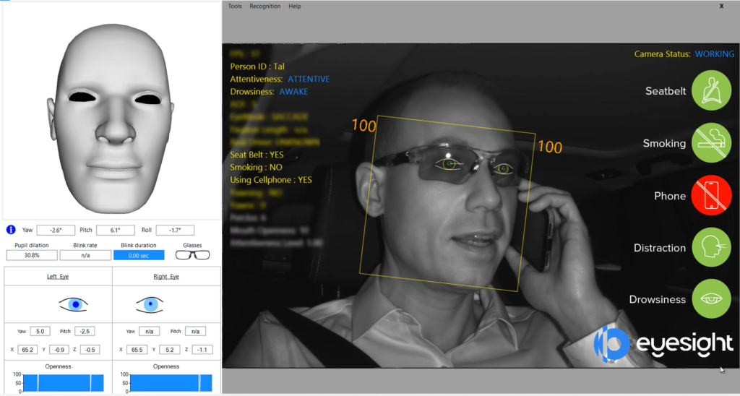Close the window with the X button
The height and width of the screenshot is (396, 740).
721,6
